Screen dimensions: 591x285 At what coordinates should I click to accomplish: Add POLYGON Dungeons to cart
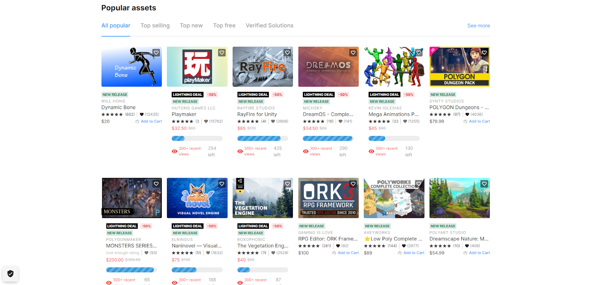point(476,121)
